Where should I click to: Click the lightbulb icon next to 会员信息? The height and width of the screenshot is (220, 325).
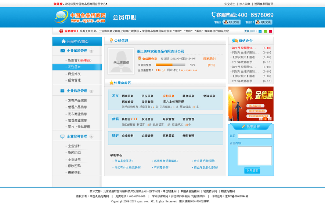pos(111,41)
